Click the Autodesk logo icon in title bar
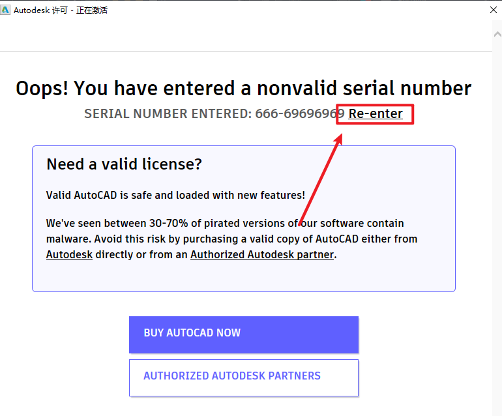The height and width of the screenshot is (416, 502). [6, 10]
